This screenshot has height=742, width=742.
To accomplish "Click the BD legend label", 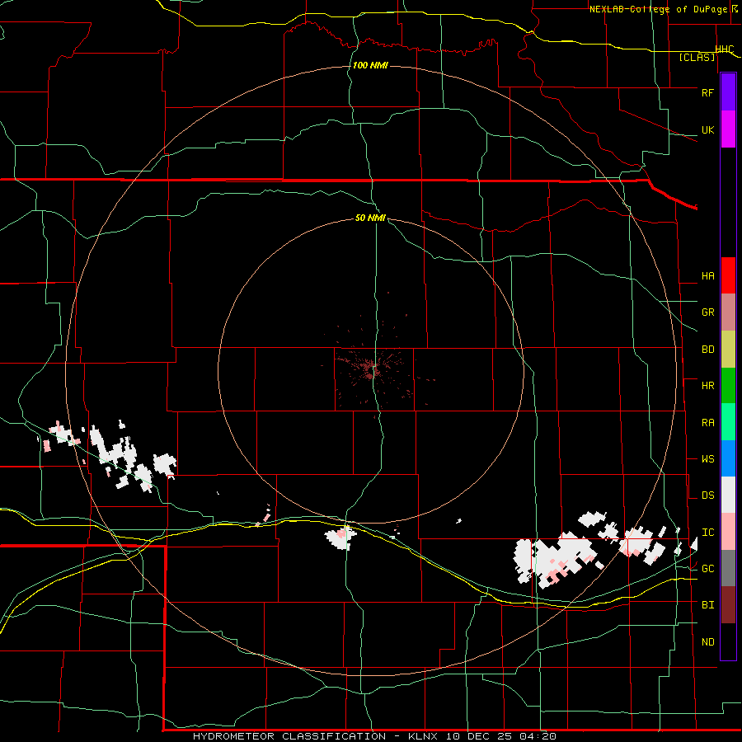I will 707,350.
